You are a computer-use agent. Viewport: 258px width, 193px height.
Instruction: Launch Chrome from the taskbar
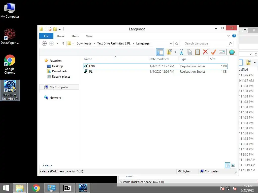[36, 188]
